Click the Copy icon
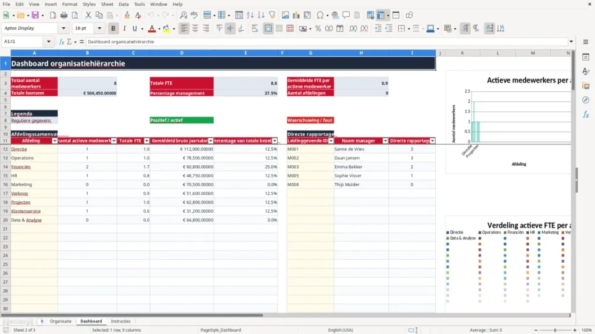Viewport: 595px width, 334px height. [x=99, y=15]
